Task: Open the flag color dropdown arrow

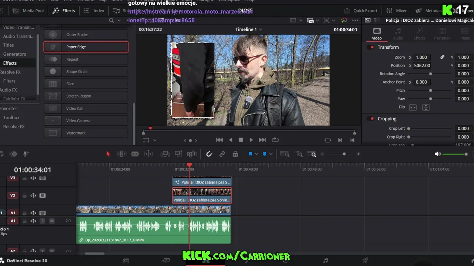Action: point(256,154)
